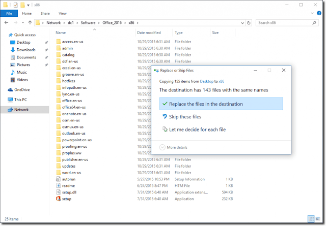Image resolution: width=326 pixels, height=226 pixels.
Task: Click Network in the address breadcrumb
Action: [53, 23]
